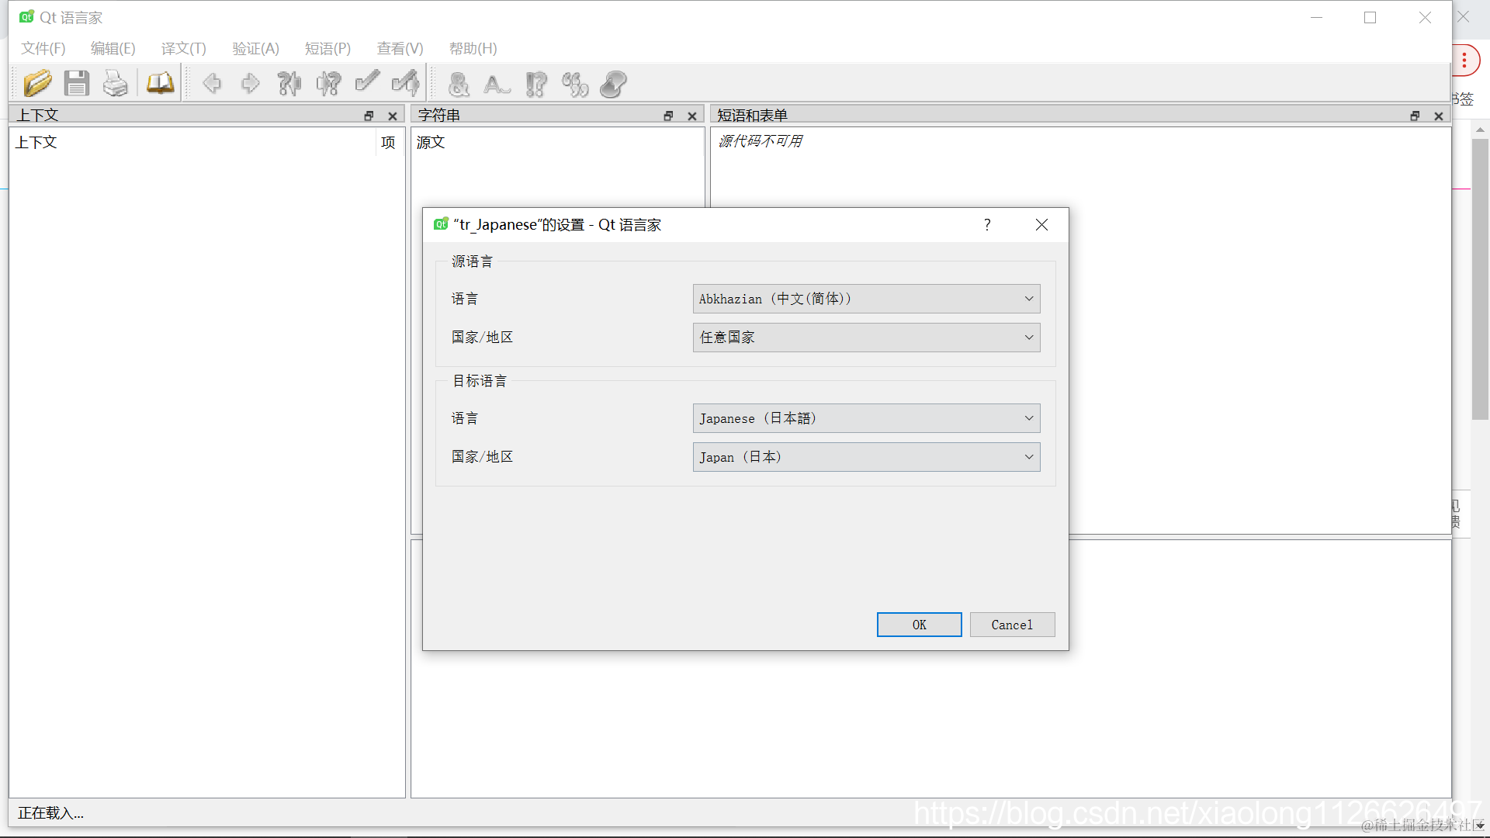Click the 项 column header
This screenshot has width=1490, height=838.
pos(389,143)
